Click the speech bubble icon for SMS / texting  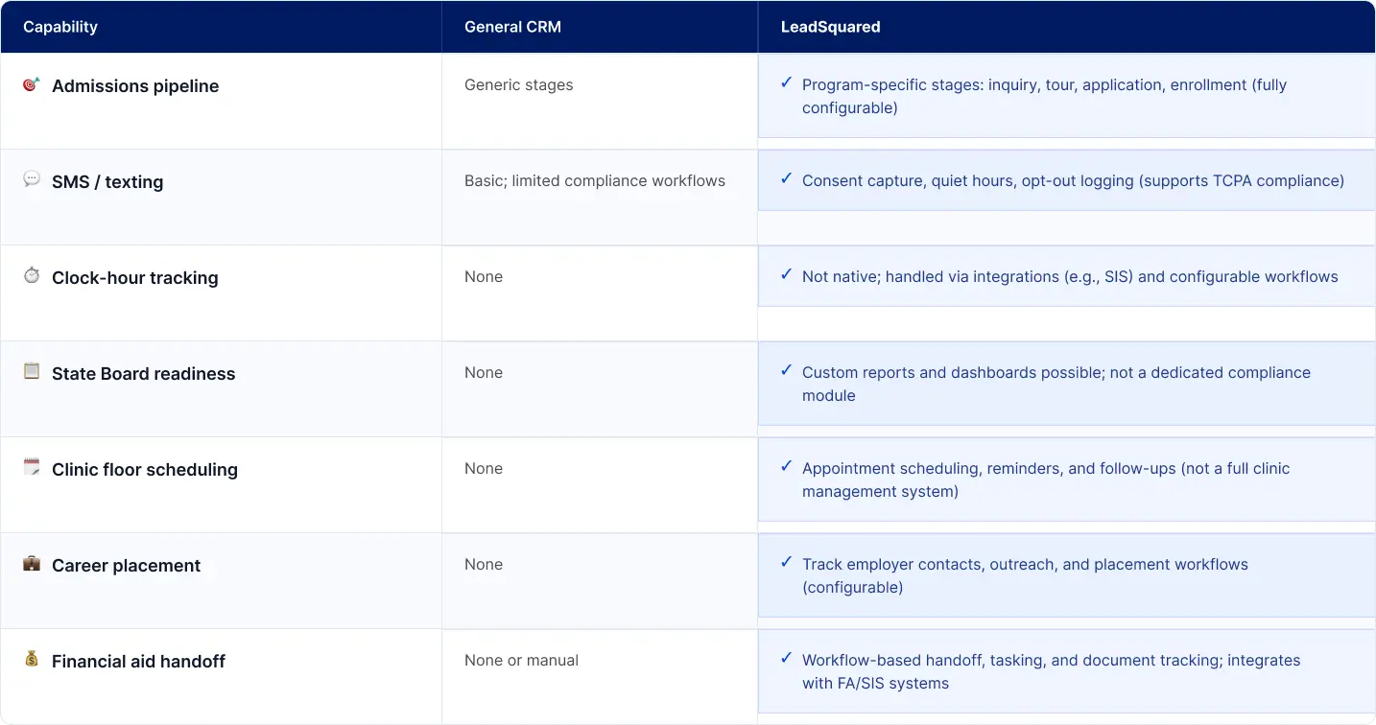point(32,179)
